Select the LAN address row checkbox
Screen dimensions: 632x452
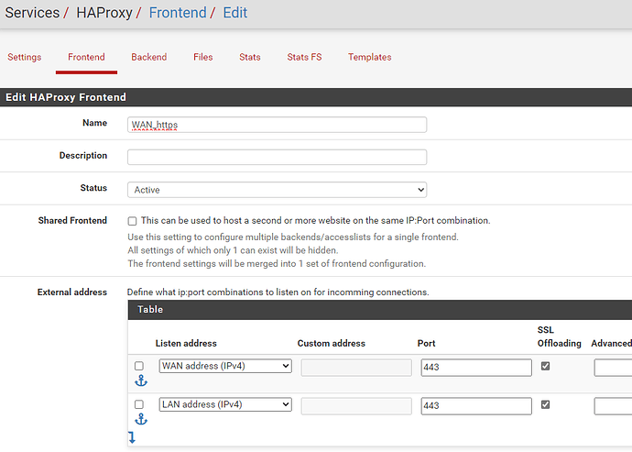(139, 404)
